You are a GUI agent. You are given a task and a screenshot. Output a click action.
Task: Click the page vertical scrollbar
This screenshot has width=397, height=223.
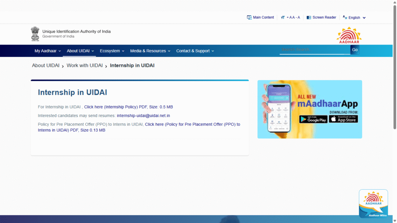coord(395,67)
